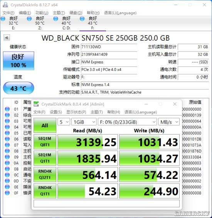Screen dimensions: 212x218
Task: Select disk Z: status icon at 50 °C
Action: [29, 19]
